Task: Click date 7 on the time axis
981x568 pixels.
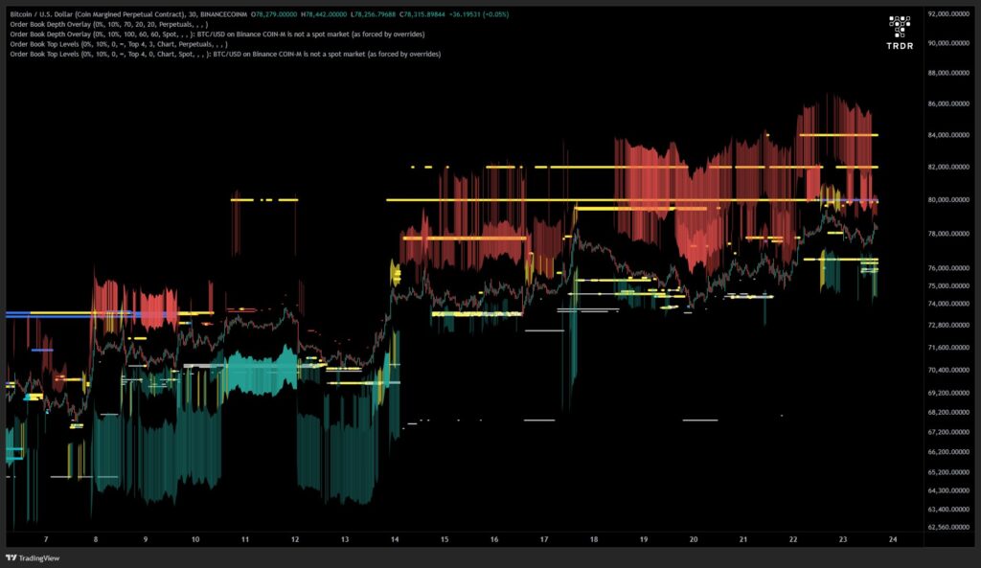Action: click(46, 539)
